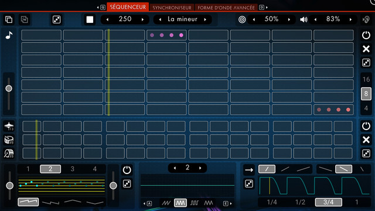Click the ear listen icon

[366, 19]
